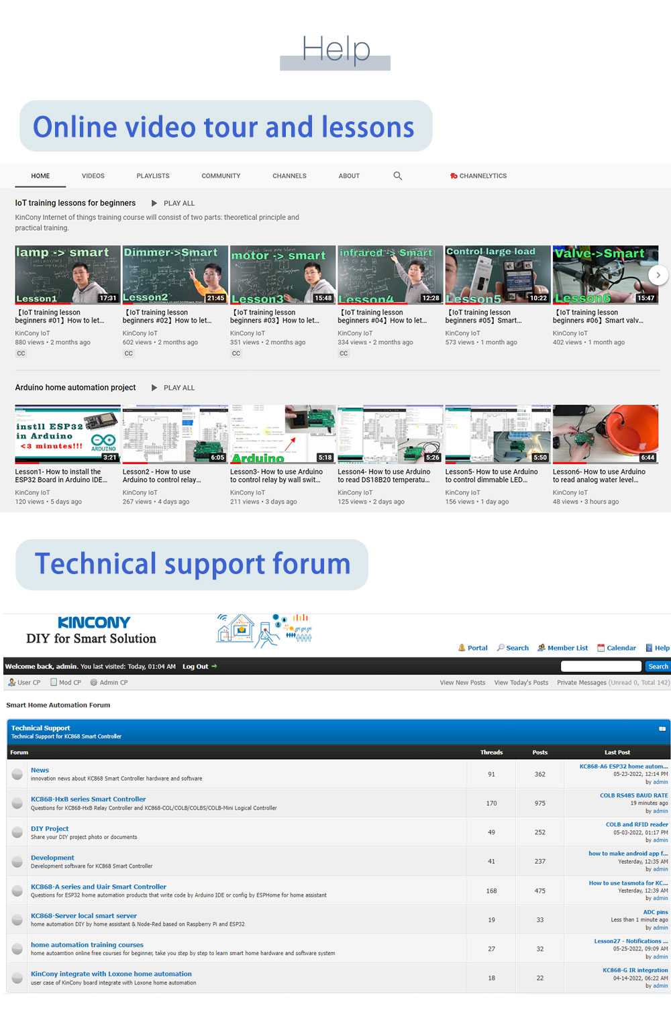671x1010 pixels.
Task: Click the Channelytics icon in channel tabs
Action: (454, 176)
